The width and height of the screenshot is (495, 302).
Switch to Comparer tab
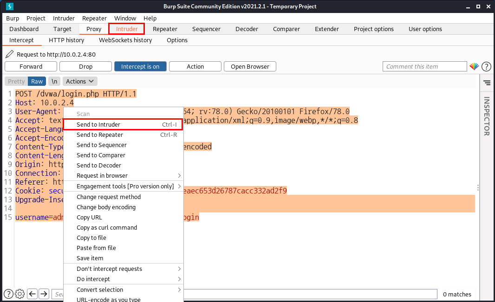point(287,29)
